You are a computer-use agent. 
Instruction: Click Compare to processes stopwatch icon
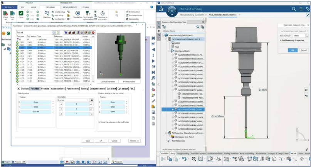[103, 13]
